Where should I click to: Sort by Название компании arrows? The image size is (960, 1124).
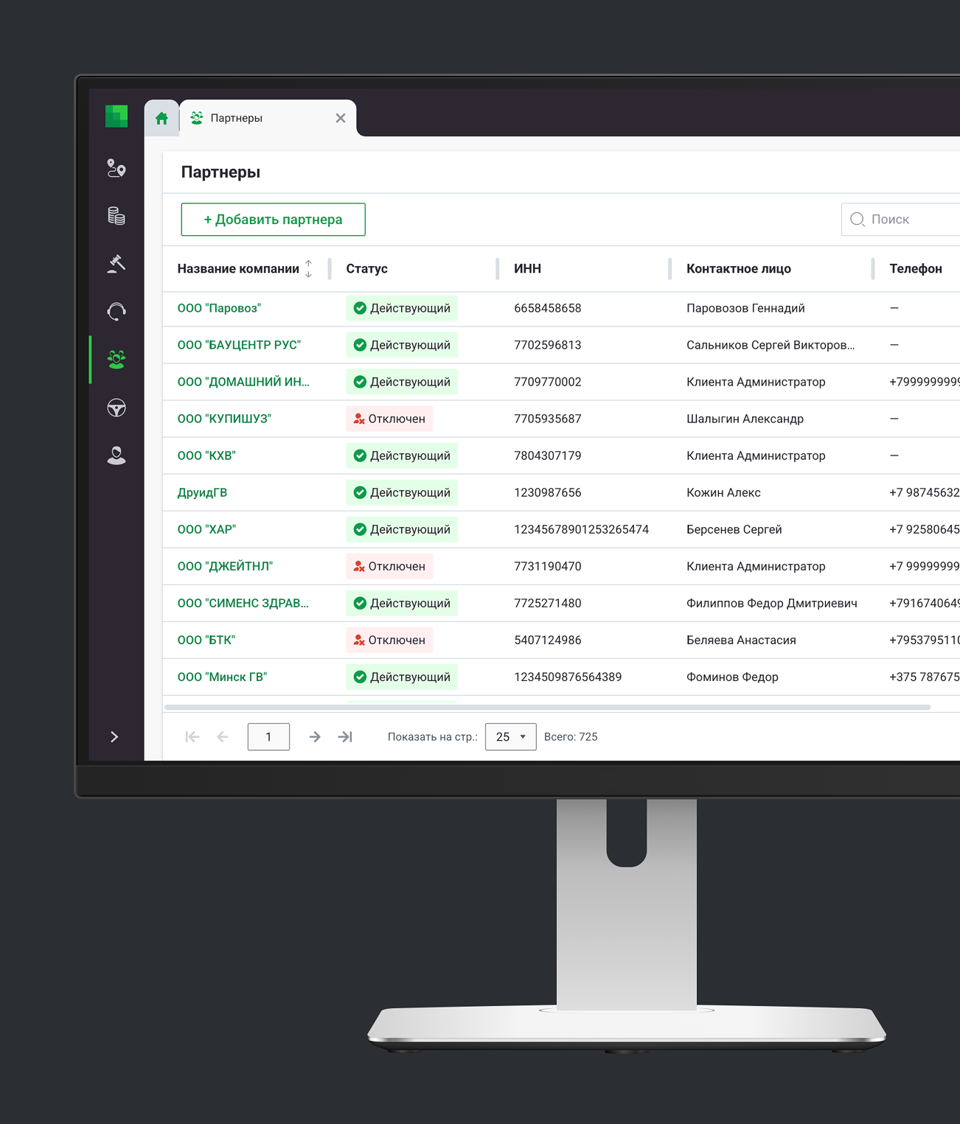click(308, 269)
